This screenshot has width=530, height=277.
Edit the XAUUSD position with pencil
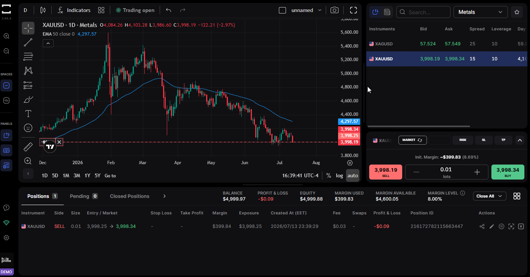pos(492,226)
